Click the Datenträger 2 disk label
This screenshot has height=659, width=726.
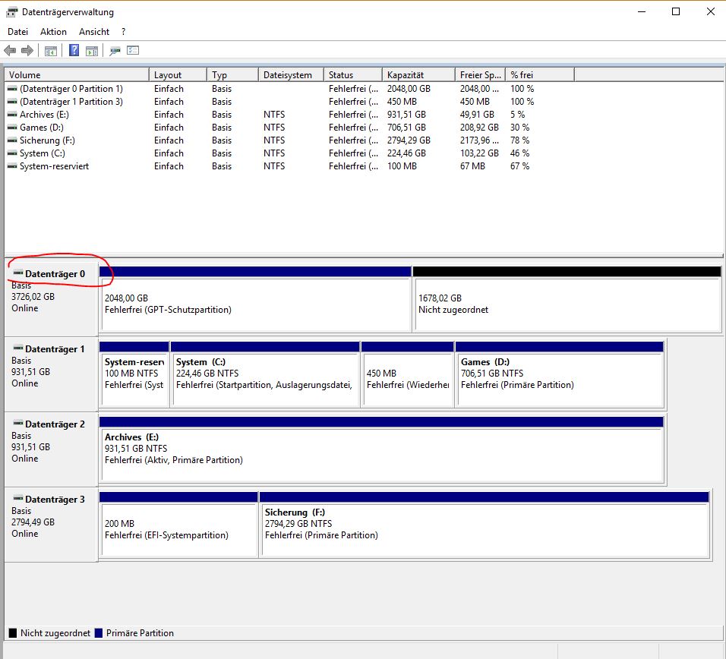tap(55, 424)
